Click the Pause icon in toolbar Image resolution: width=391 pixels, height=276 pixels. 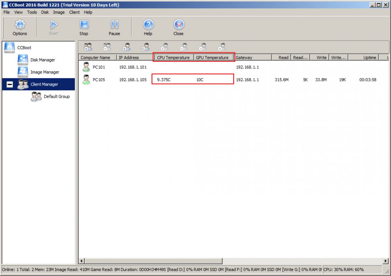point(114,25)
